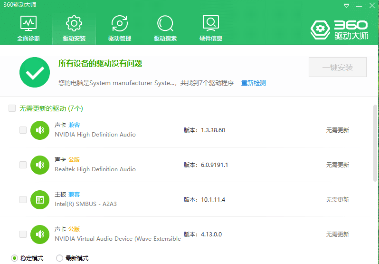Click the green checkmark status icon

pos(35,72)
